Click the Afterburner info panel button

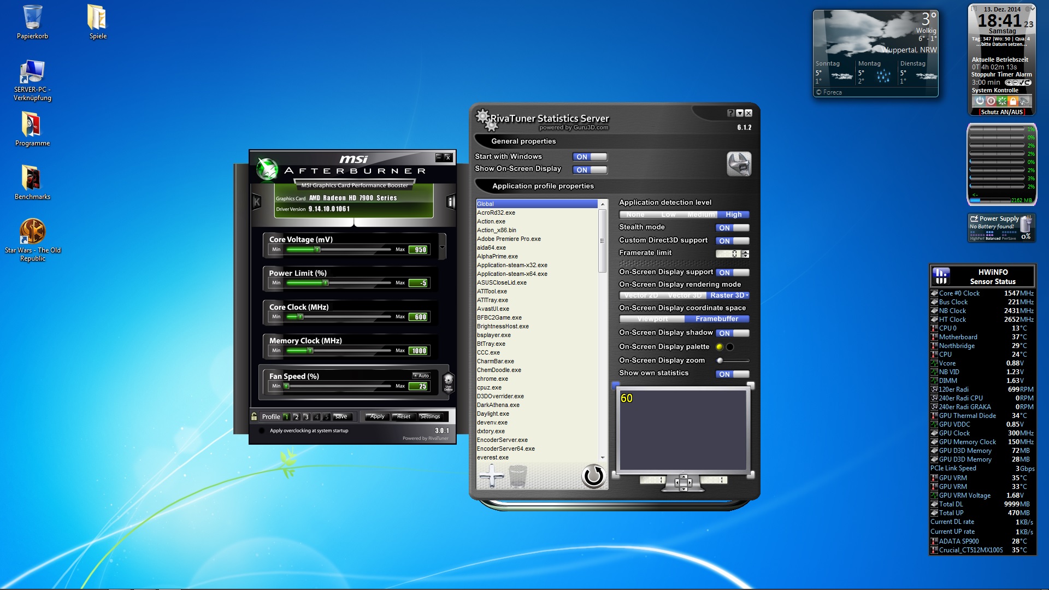click(x=451, y=202)
